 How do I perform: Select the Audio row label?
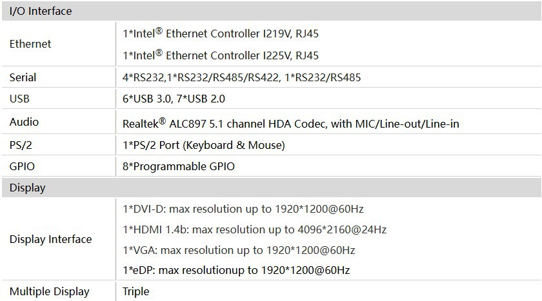tap(24, 122)
